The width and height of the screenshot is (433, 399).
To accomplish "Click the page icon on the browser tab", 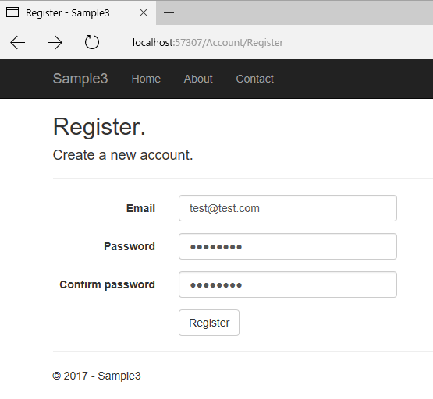I will (12, 12).
